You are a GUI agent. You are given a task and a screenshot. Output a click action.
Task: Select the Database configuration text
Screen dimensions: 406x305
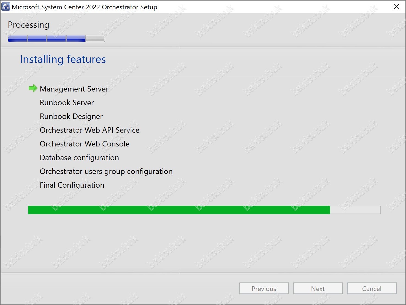(x=79, y=158)
